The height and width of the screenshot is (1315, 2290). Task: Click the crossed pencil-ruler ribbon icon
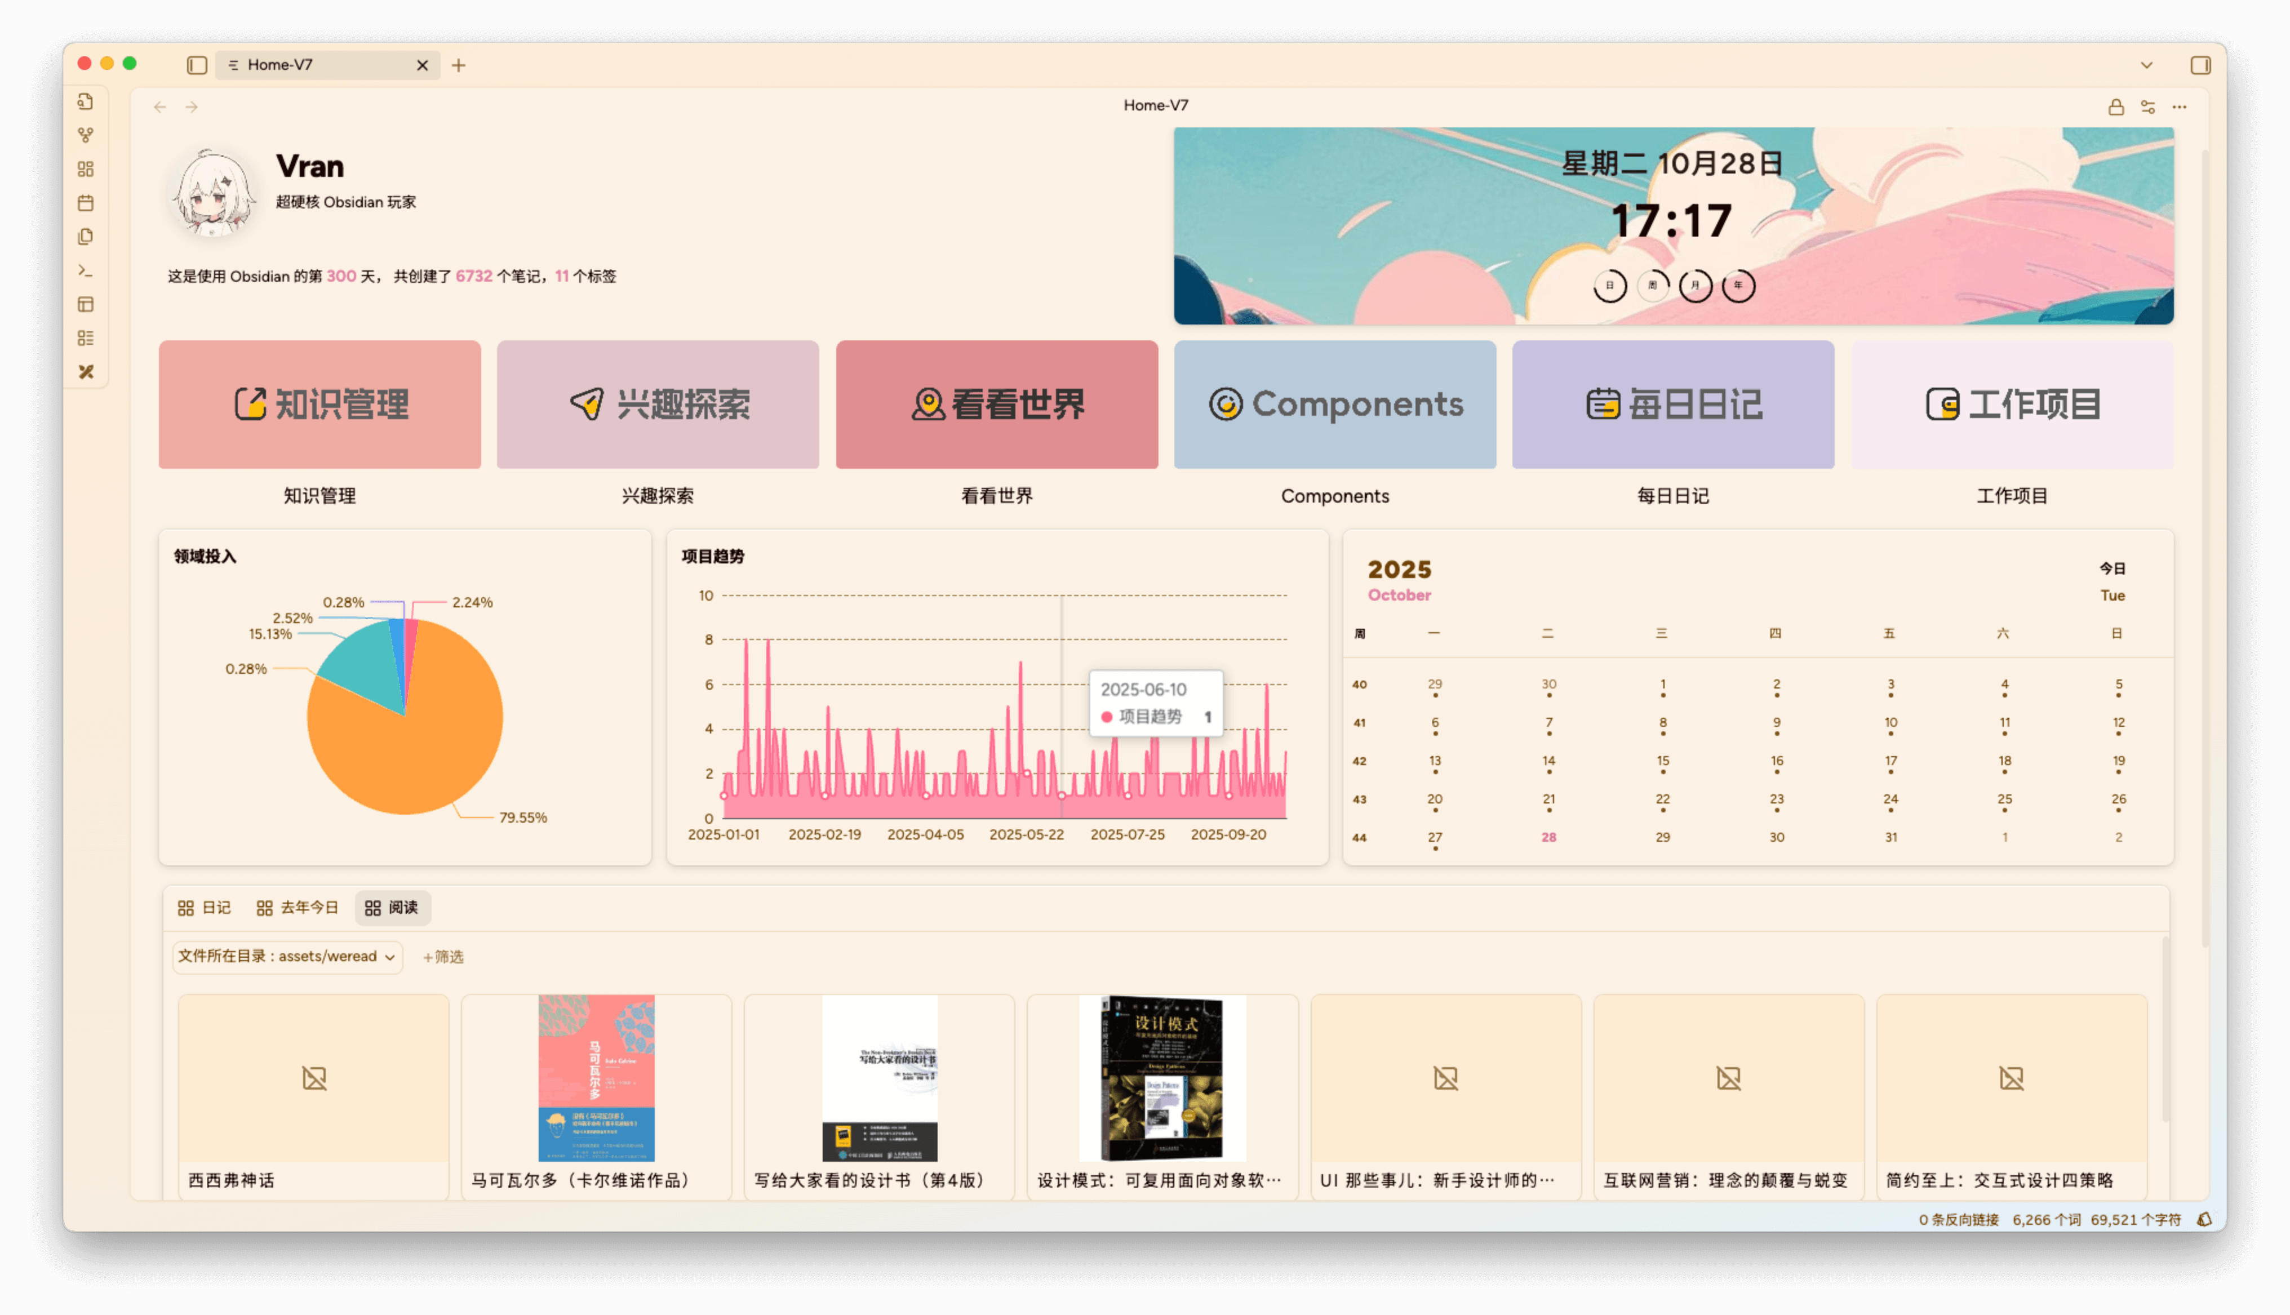coord(86,372)
